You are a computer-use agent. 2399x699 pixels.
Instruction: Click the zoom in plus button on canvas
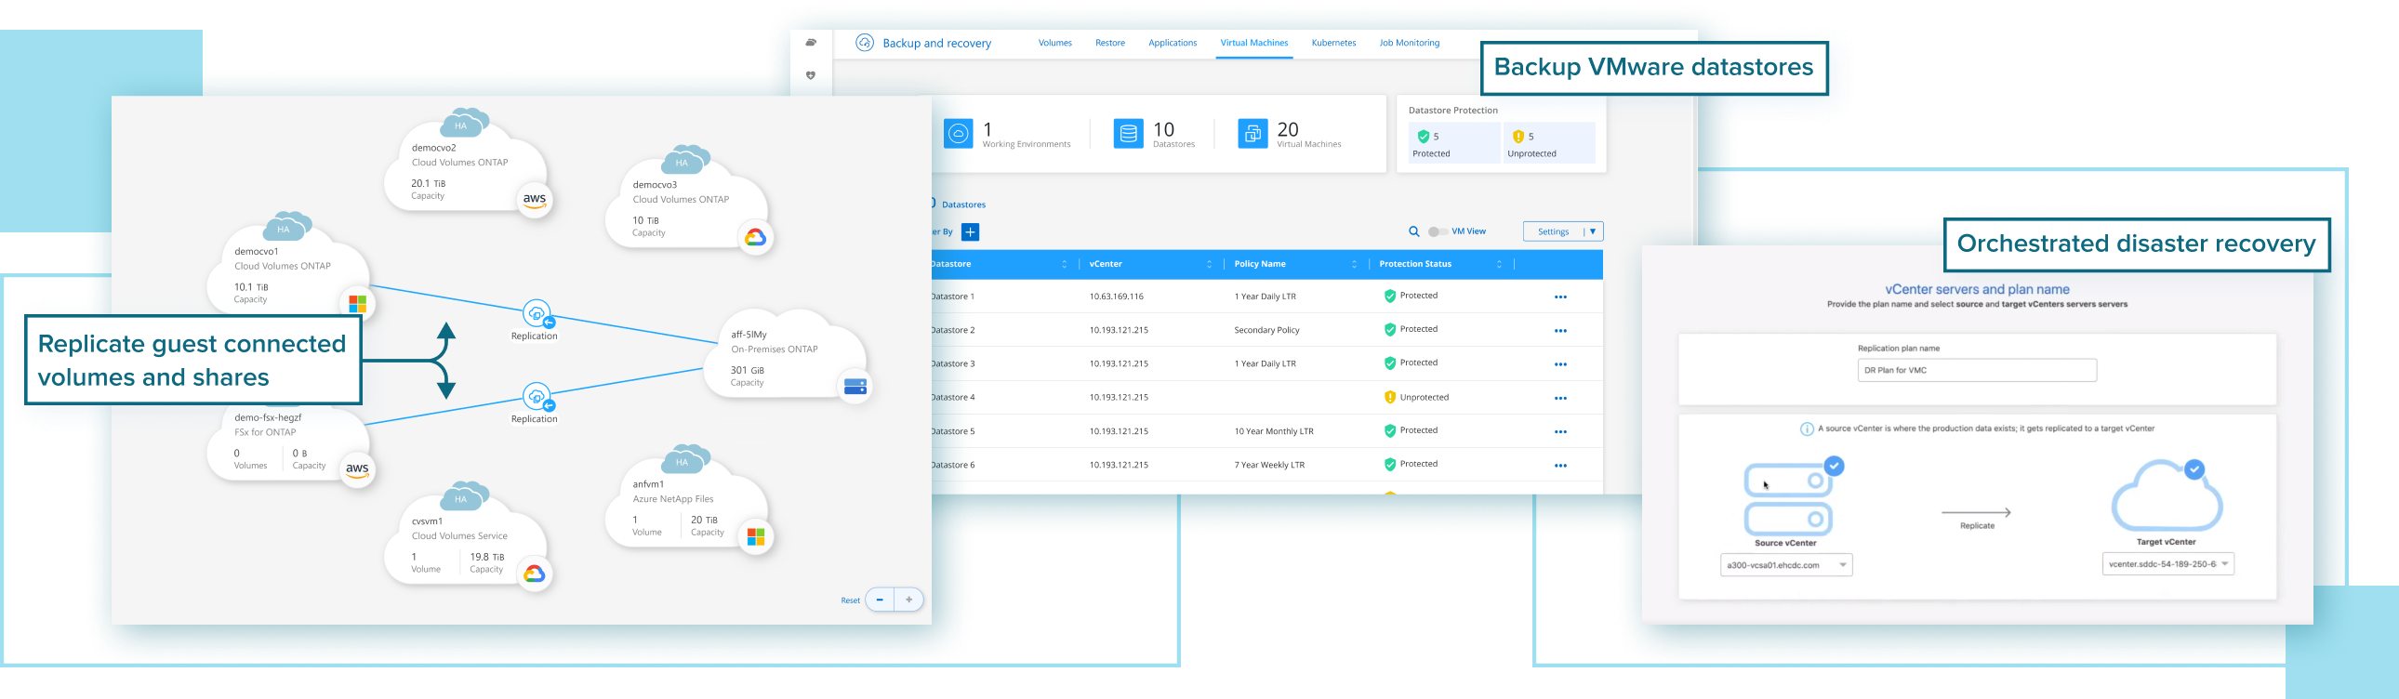(x=909, y=600)
